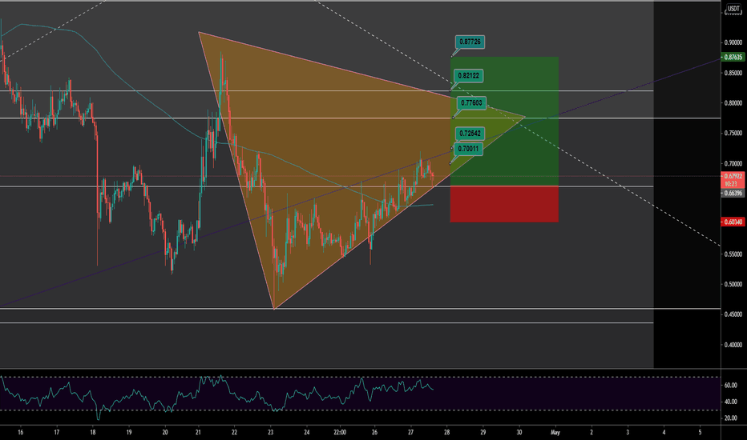747x440 pixels.
Task: Click date 21 on time axis
Action: [x=198, y=432]
